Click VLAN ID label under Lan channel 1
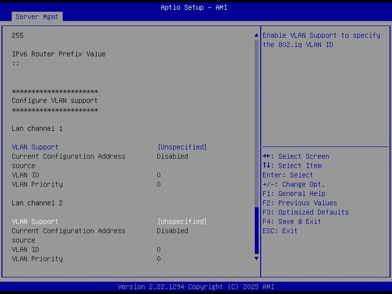The image size is (392, 294). (25, 175)
